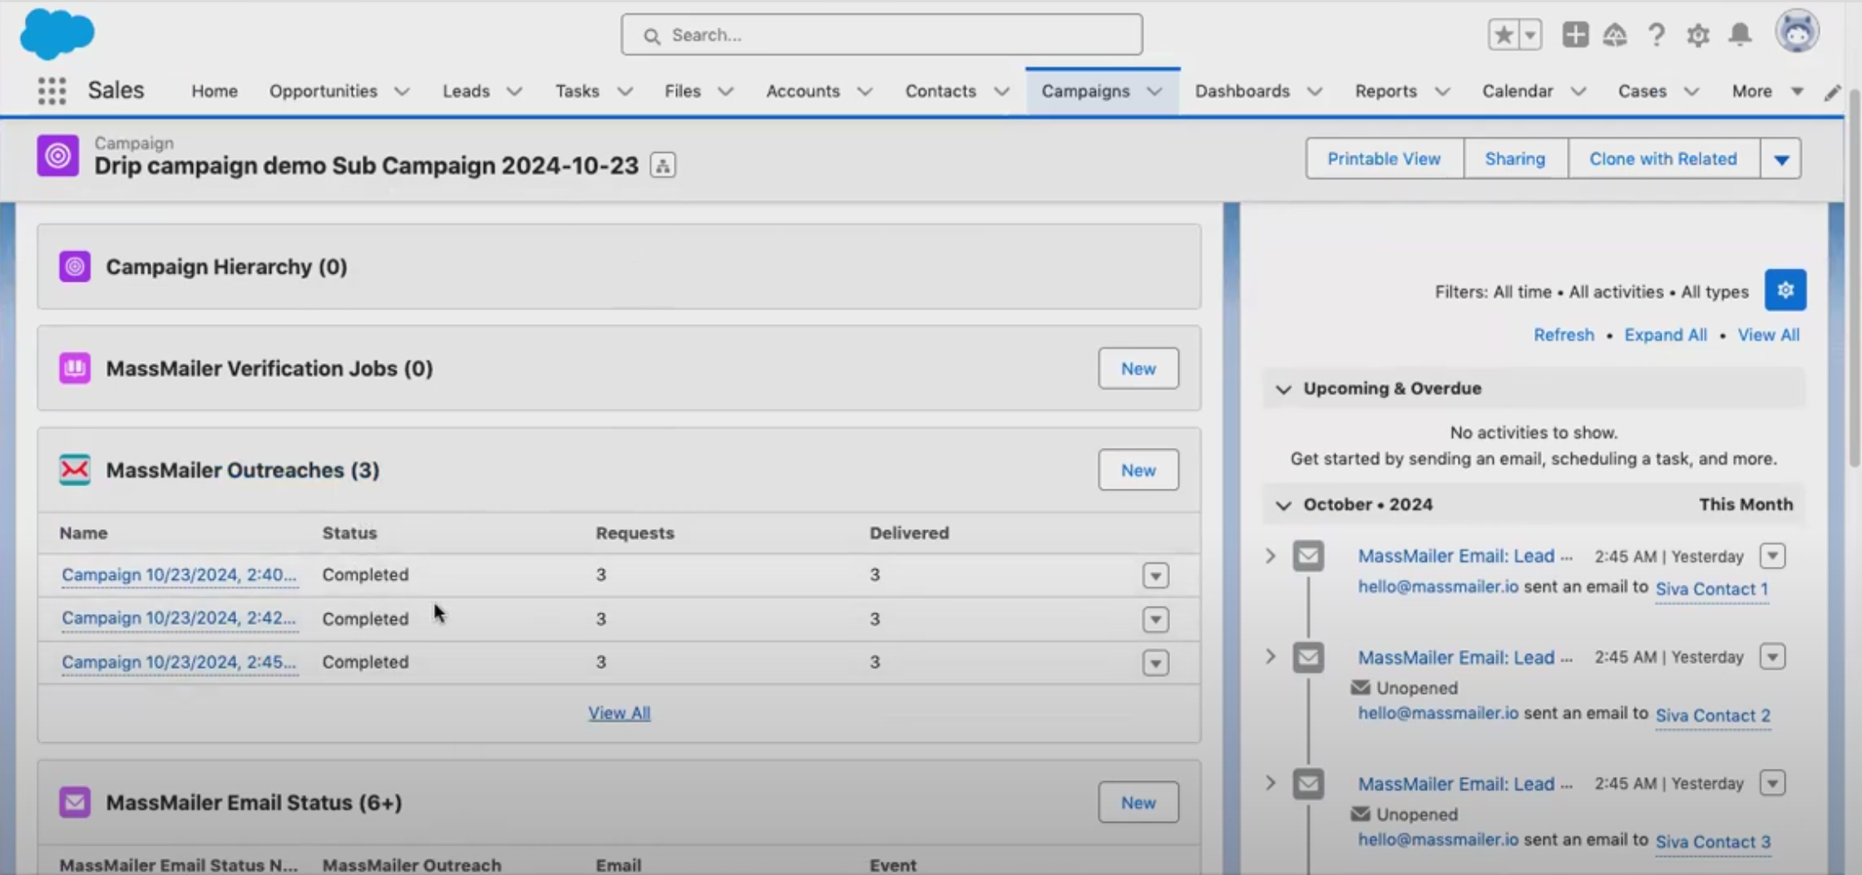Viewport: 1862px width, 875px height.
Task: Click New in MassMailer Email Status
Action: point(1138,803)
